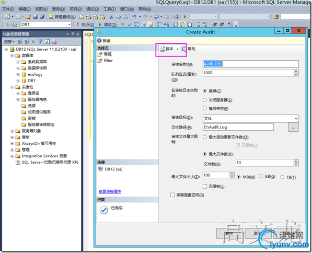Increase the queue delay spinner
Viewport: 312px width, 253px height.
tap(296, 71)
